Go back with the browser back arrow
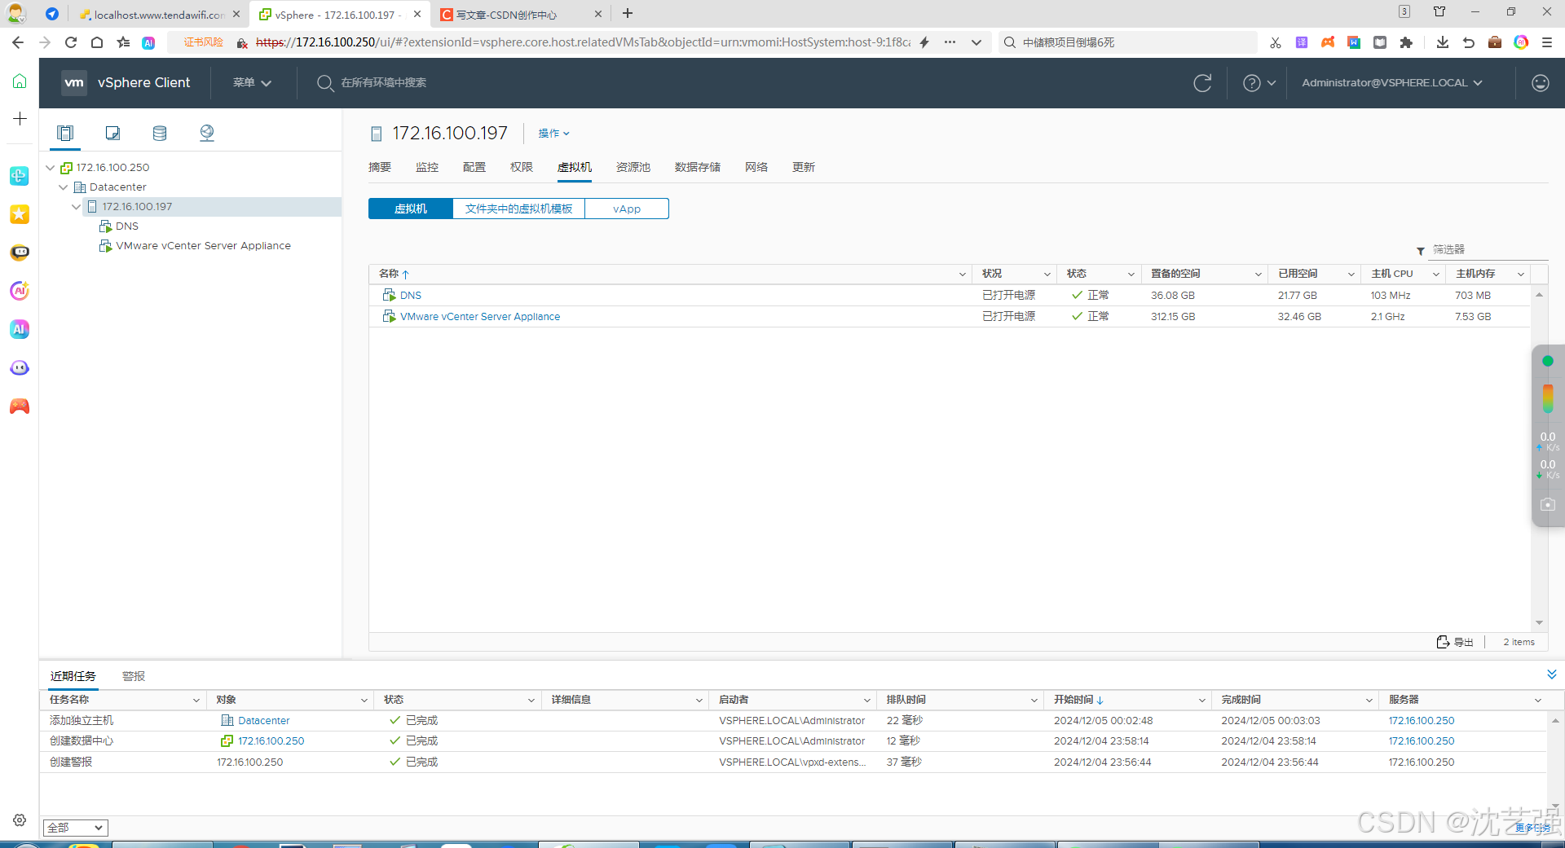This screenshot has width=1565, height=848. tap(18, 42)
